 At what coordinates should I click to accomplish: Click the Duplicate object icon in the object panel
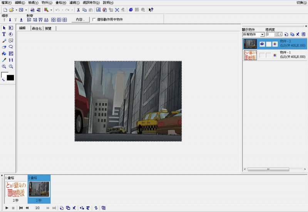coord(292,34)
